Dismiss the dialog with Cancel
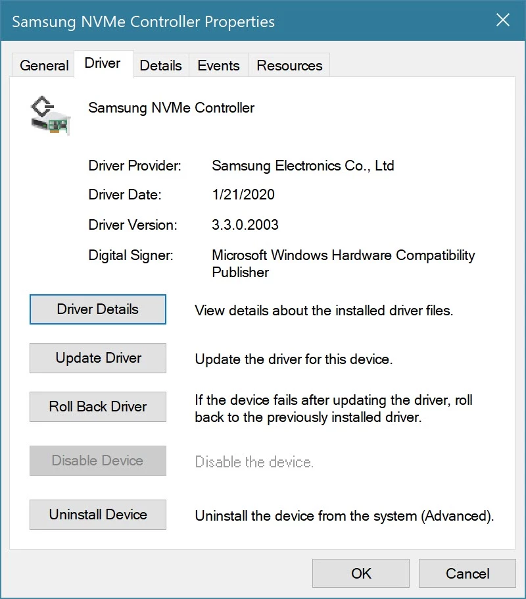 (467, 573)
